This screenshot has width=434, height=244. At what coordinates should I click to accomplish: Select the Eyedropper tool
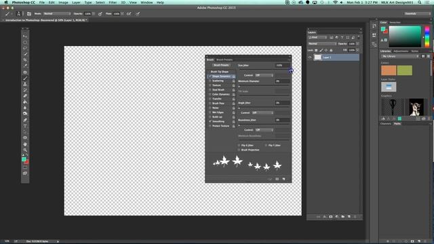click(25, 66)
